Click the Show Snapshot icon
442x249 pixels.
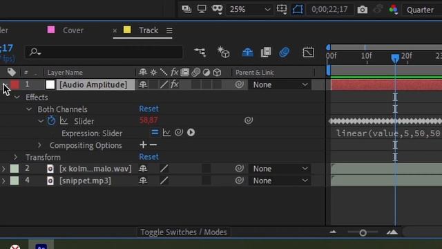coord(378,10)
